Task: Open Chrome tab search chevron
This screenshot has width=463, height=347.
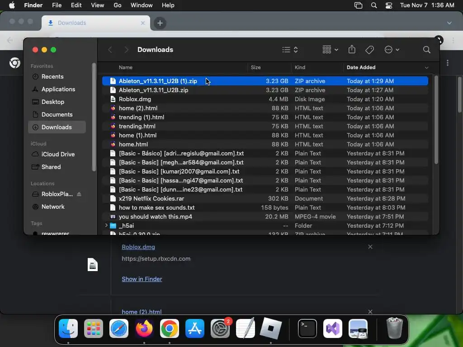Action: point(449,23)
